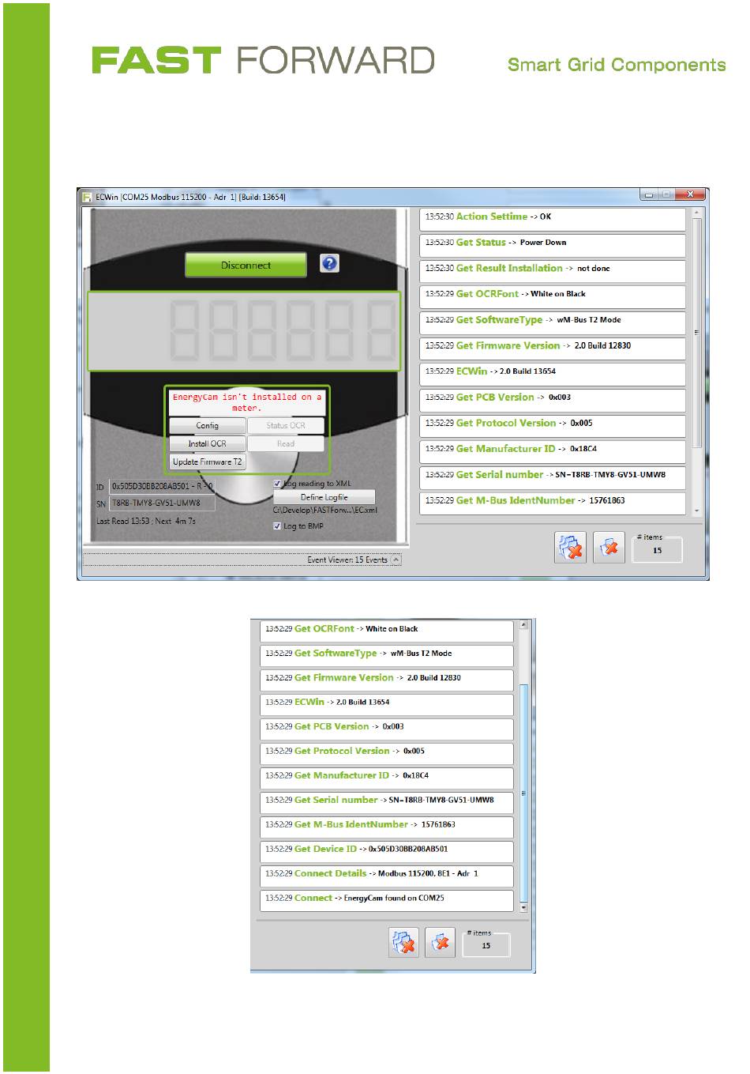750x1074 pixels.
Task: Select 'Get Protocol Version' row in the ECWin window
Action: pyautogui.click(x=552, y=425)
